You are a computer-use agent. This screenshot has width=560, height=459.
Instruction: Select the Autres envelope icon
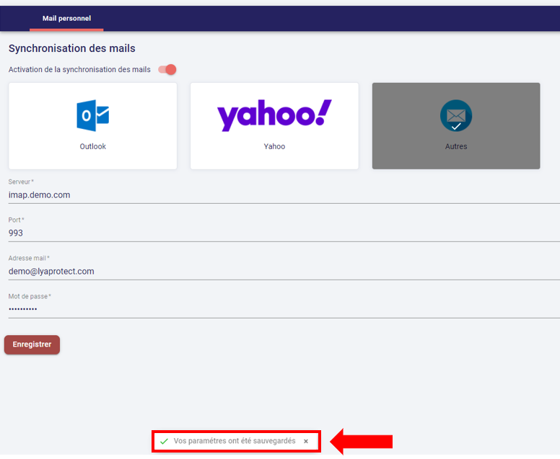(x=456, y=115)
